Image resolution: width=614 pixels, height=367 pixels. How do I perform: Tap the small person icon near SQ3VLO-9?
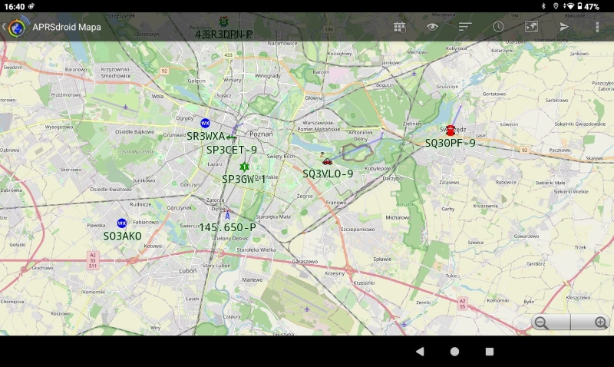322,154
